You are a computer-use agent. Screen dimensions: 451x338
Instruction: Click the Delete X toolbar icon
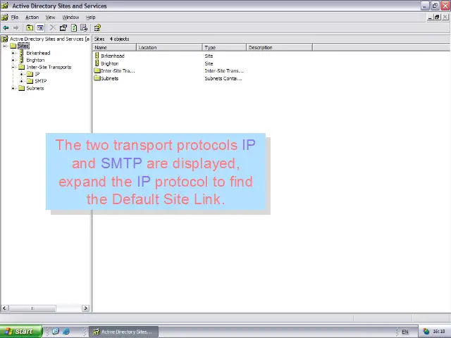[53, 28]
